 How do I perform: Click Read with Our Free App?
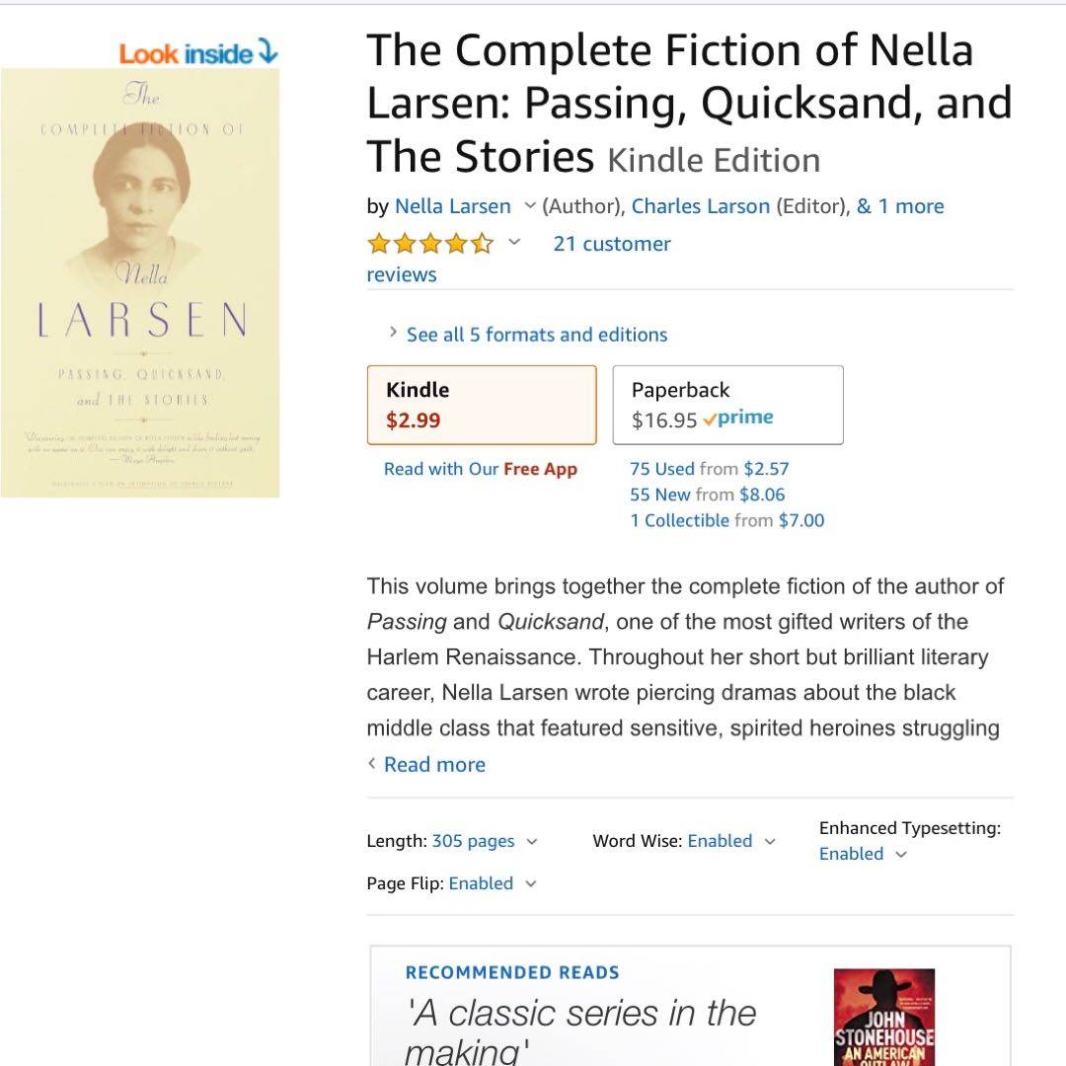click(481, 469)
